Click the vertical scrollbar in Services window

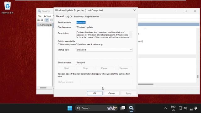point(198,77)
